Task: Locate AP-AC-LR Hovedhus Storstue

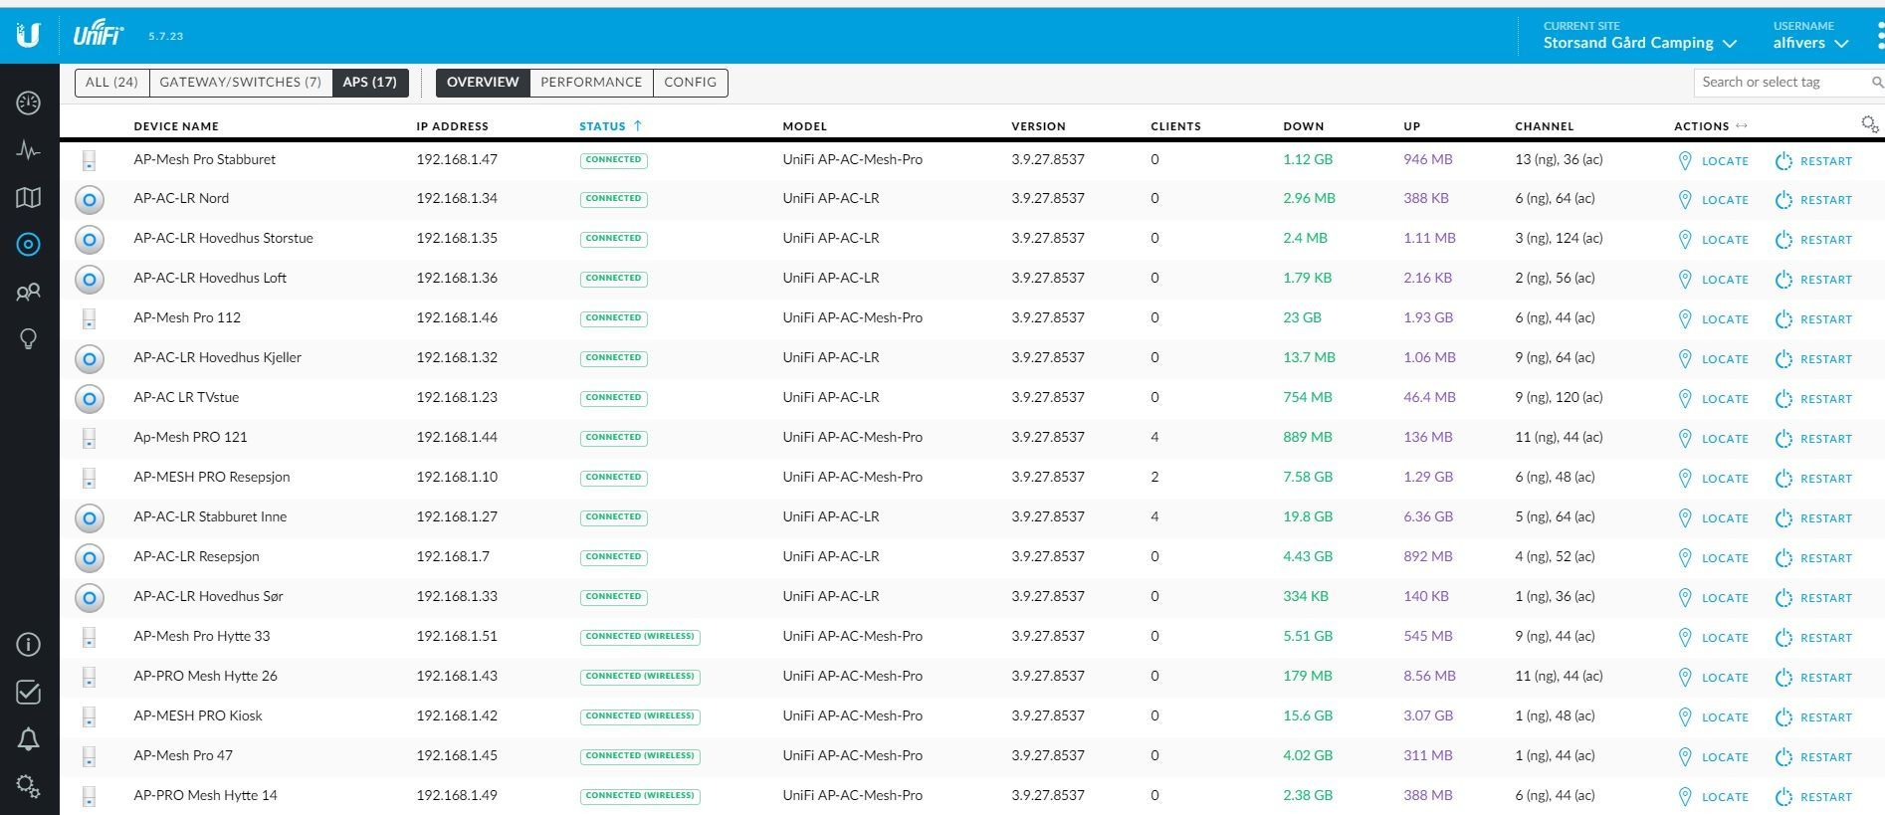Action: (1713, 240)
